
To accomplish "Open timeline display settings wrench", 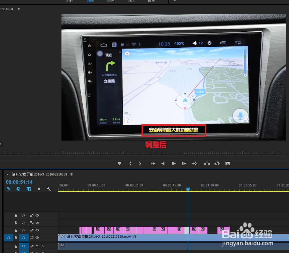I will click(49, 189).
